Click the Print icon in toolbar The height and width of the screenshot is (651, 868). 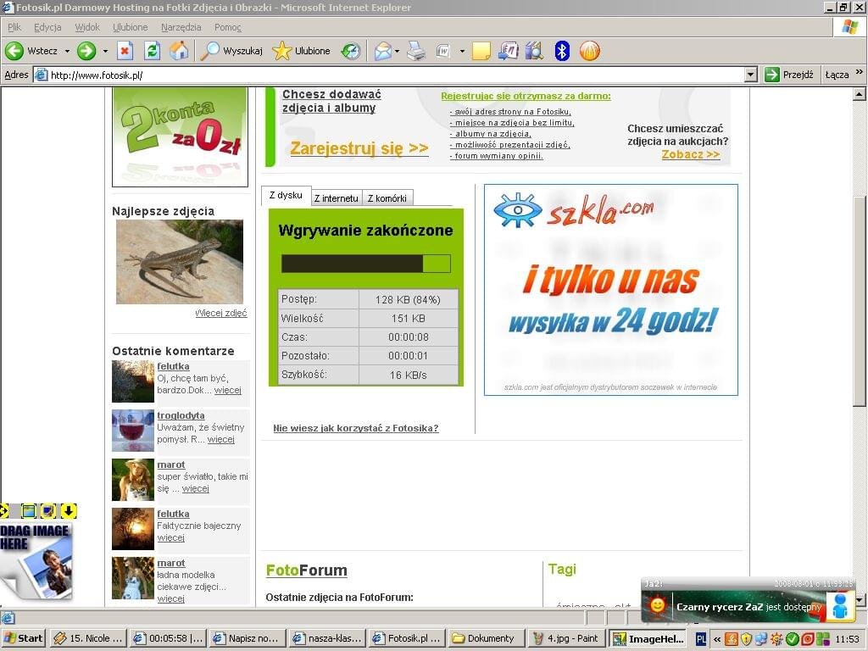(x=416, y=52)
